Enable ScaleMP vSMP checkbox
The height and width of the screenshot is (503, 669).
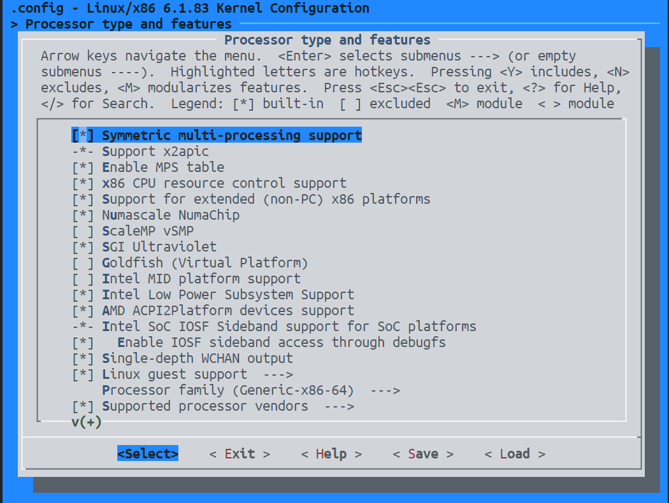pyautogui.click(x=83, y=231)
